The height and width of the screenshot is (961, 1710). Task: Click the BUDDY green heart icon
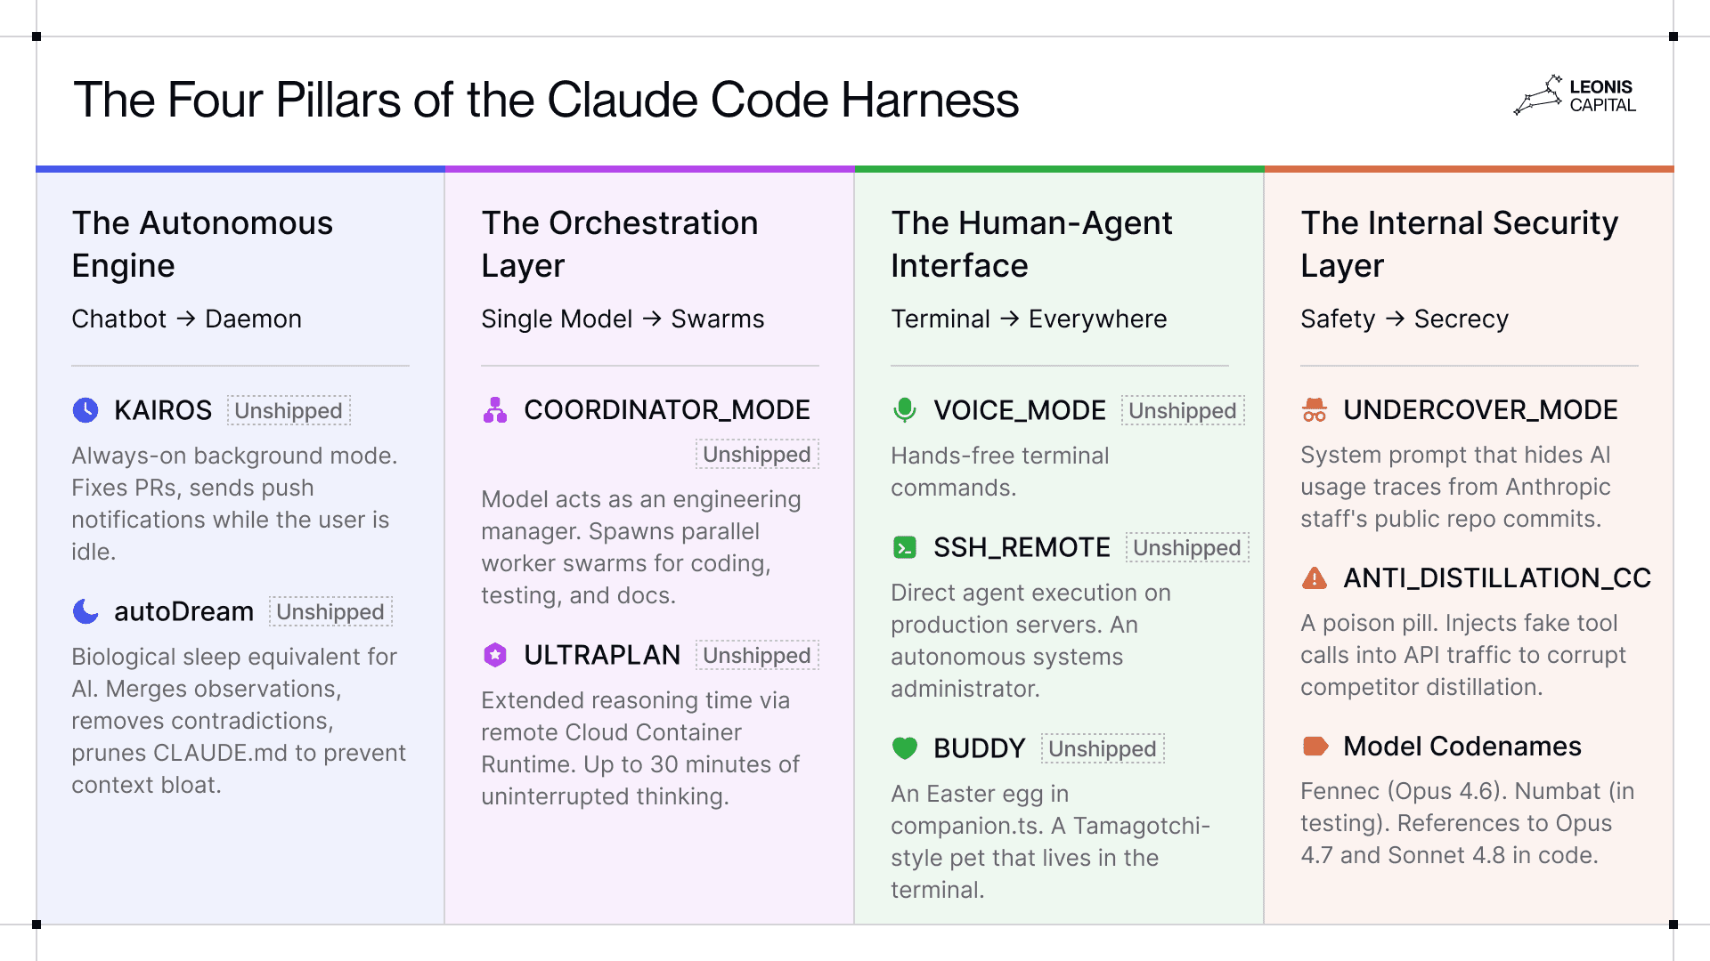click(905, 748)
